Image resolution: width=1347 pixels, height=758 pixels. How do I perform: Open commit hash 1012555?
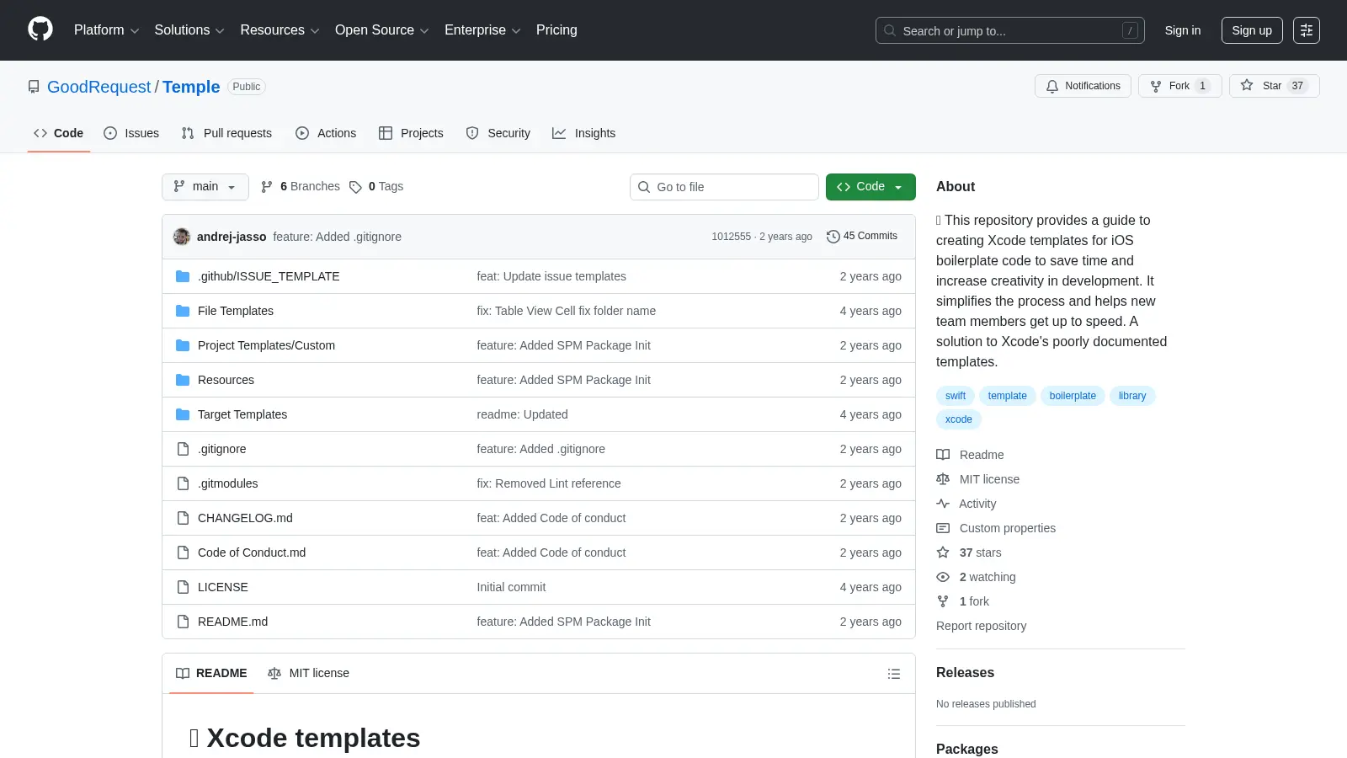coord(731,237)
